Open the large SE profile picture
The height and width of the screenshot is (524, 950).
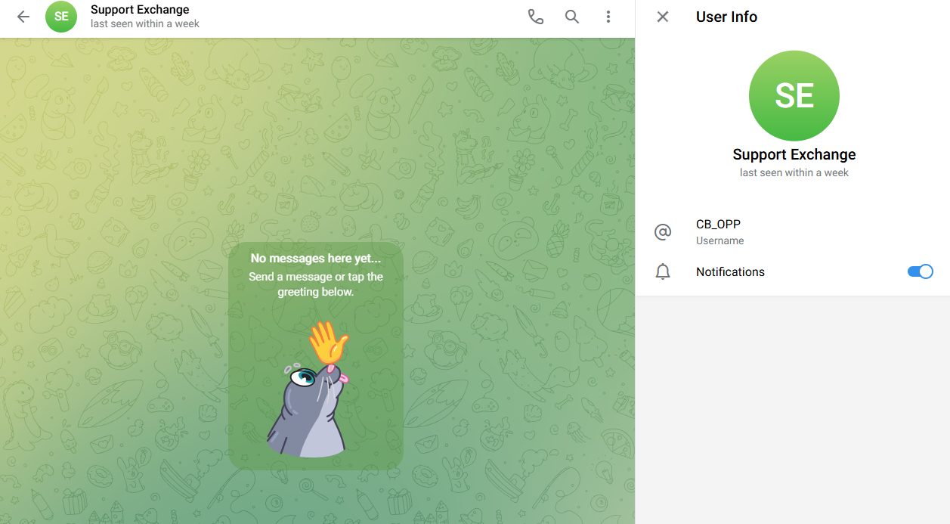pos(794,96)
